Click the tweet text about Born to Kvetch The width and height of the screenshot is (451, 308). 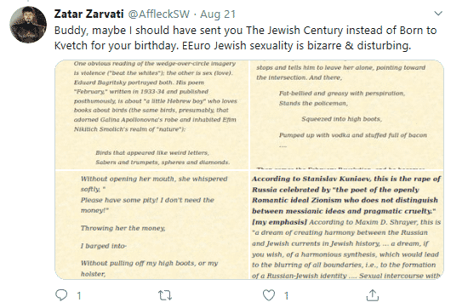tap(245, 37)
